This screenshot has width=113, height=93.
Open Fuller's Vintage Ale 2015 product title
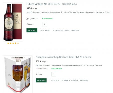pyautogui.click(x=51, y=4)
